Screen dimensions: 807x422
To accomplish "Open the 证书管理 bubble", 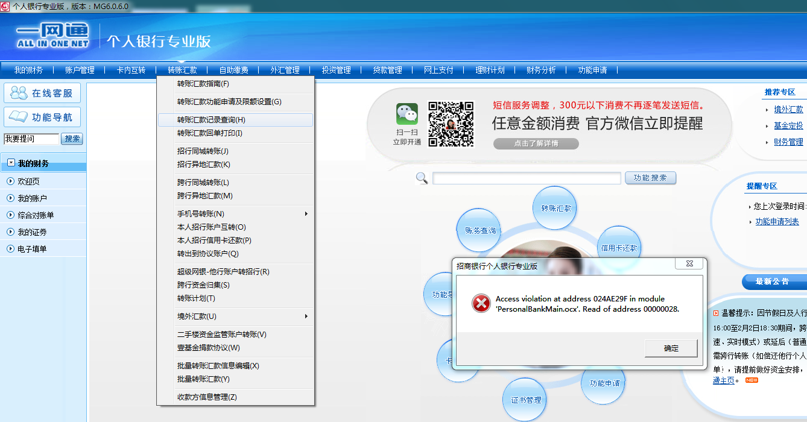I will pos(526,400).
